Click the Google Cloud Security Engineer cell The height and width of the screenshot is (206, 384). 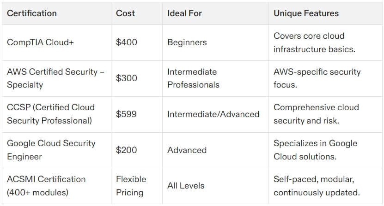click(51, 150)
